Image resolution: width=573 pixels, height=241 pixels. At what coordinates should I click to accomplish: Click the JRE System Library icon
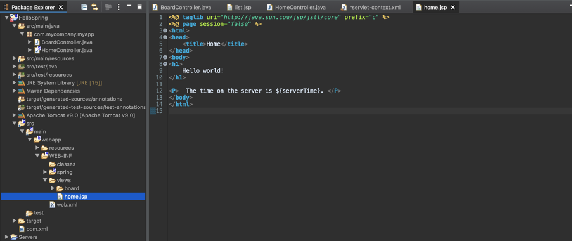pyautogui.click(x=21, y=82)
